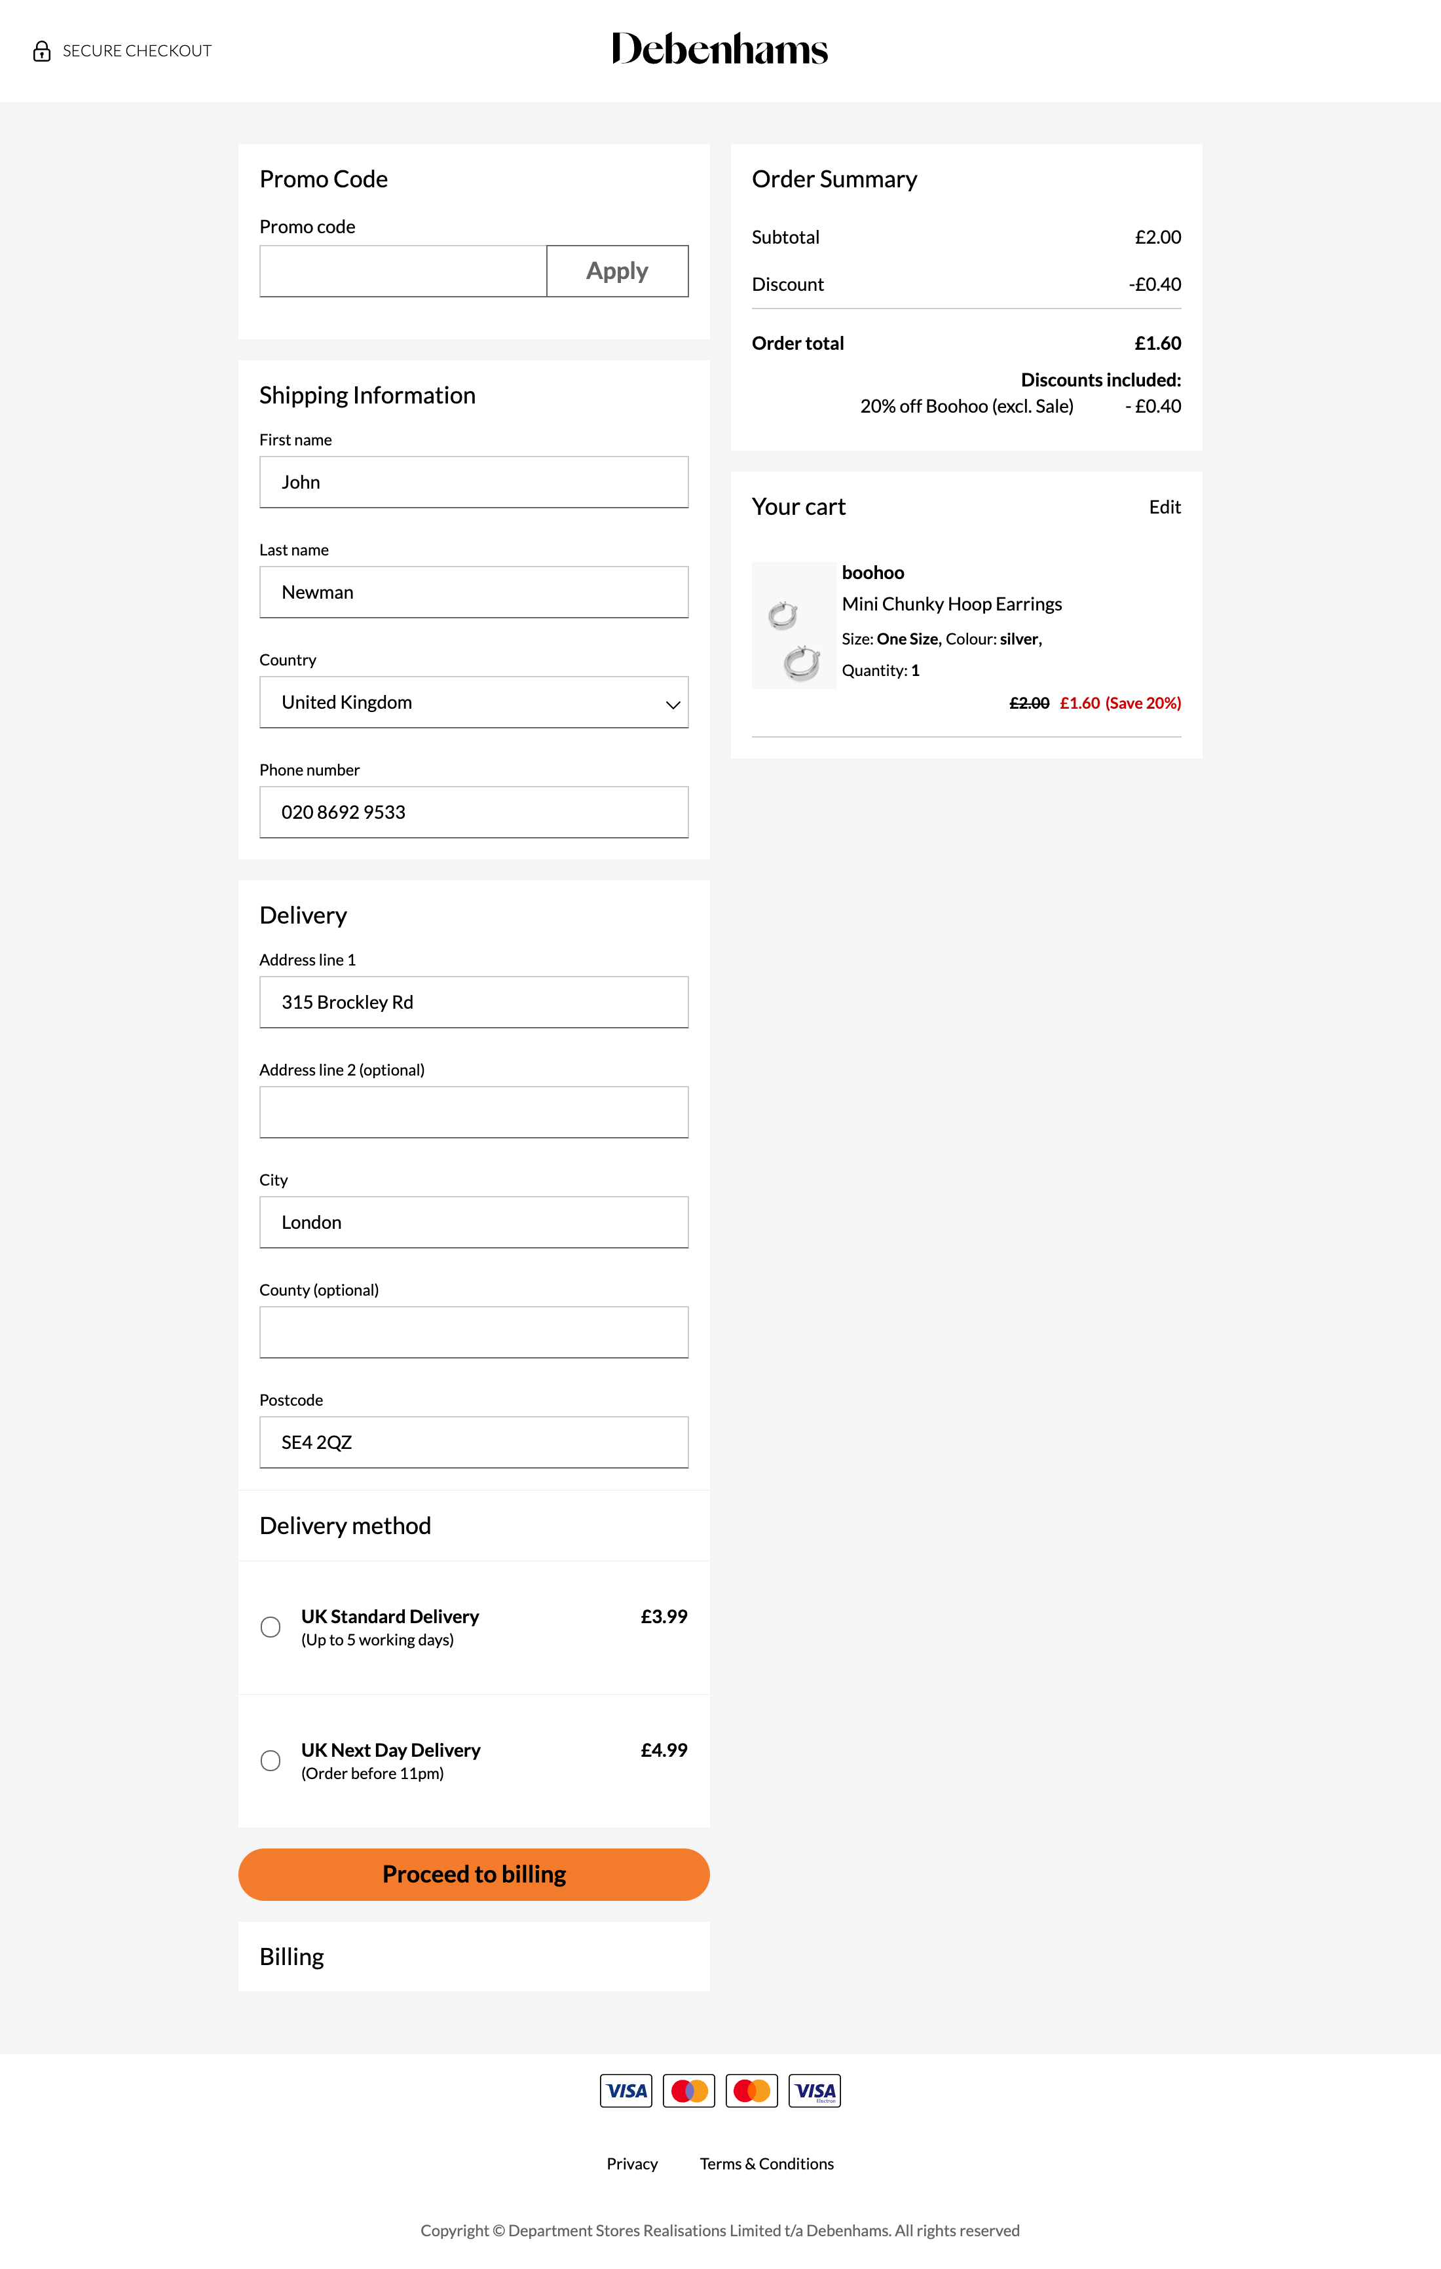This screenshot has width=1441, height=2269.
Task: Select UK Standard Delivery option
Action: click(x=271, y=1626)
